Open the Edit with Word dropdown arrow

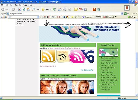click(73, 9)
